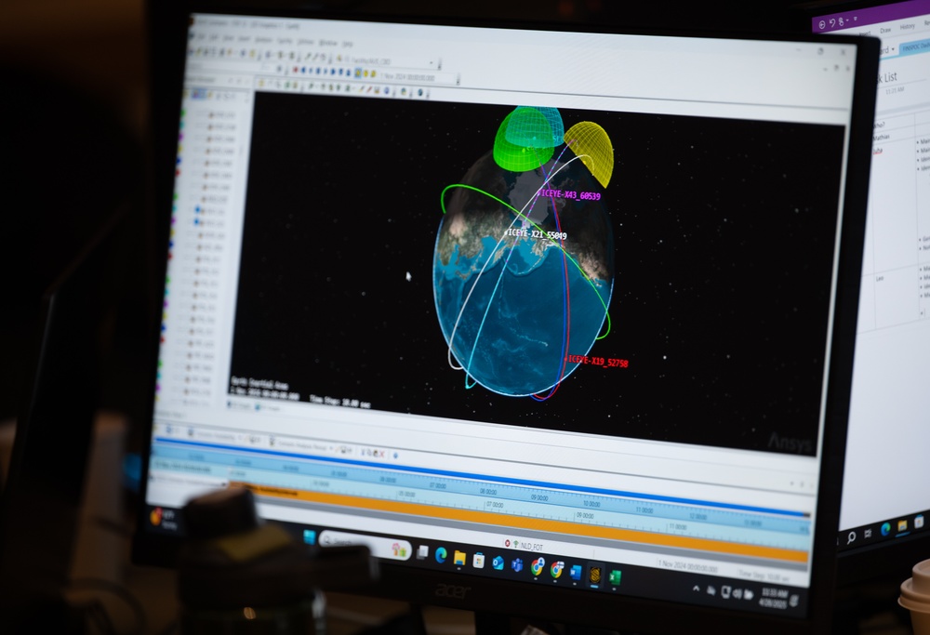Click the Time Step readout in the 3D view
The height and width of the screenshot is (635, 930).
[339, 402]
